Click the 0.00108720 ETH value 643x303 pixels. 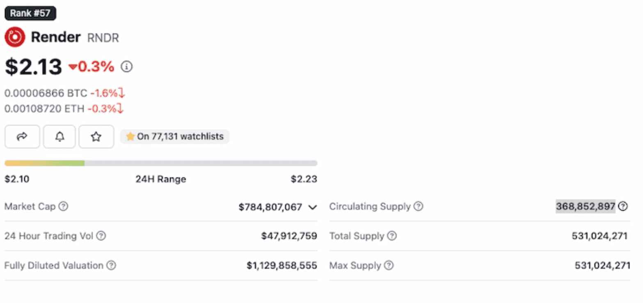tap(45, 109)
